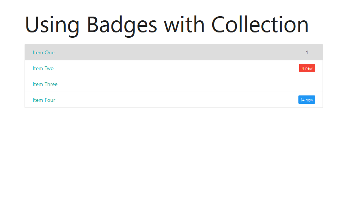Click the empty middle of the Item Three row

174,84
